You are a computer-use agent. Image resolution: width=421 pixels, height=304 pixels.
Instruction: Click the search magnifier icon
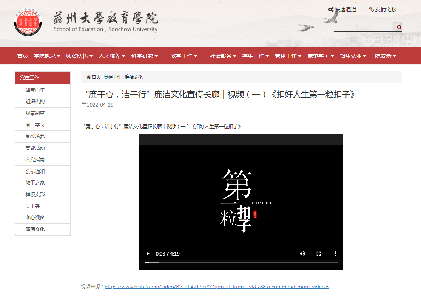pyautogui.click(x=399, y=27)
